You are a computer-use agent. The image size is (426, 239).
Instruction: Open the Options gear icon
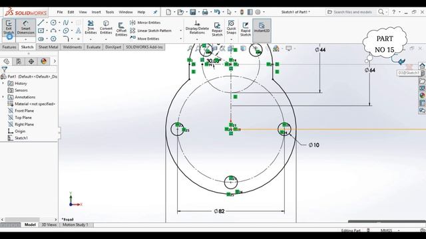258,12
